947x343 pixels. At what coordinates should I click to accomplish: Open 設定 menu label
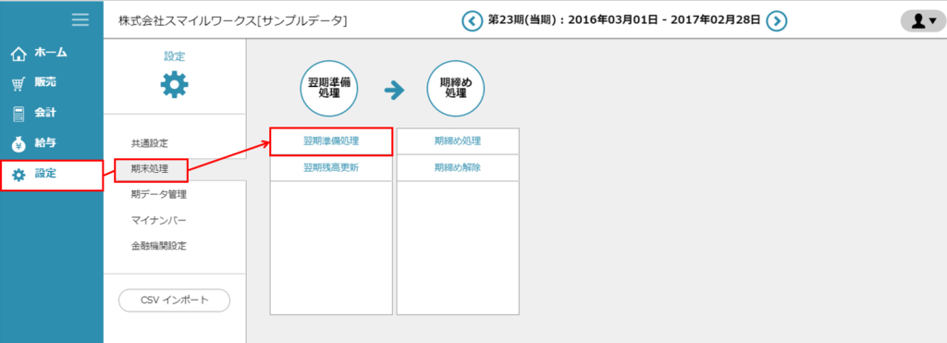45,174
